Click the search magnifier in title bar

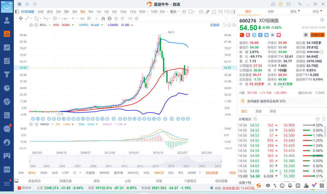coord(35,4)
